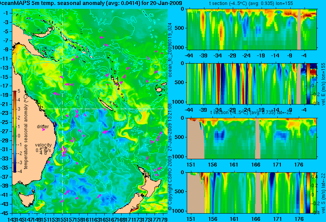Click the 'vel. S (m/s) lat=-22' label

click(323, 193)
